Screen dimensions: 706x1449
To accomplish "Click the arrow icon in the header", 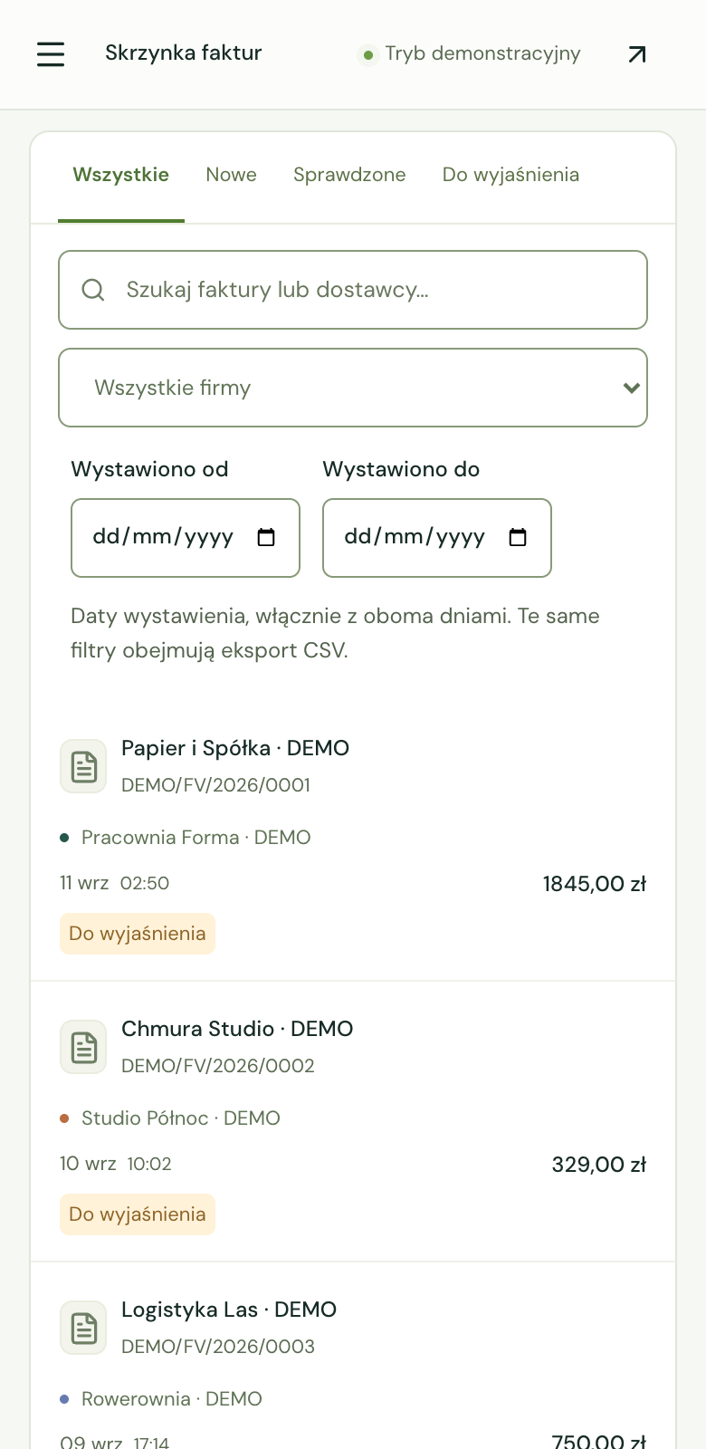I will [637, 54].
